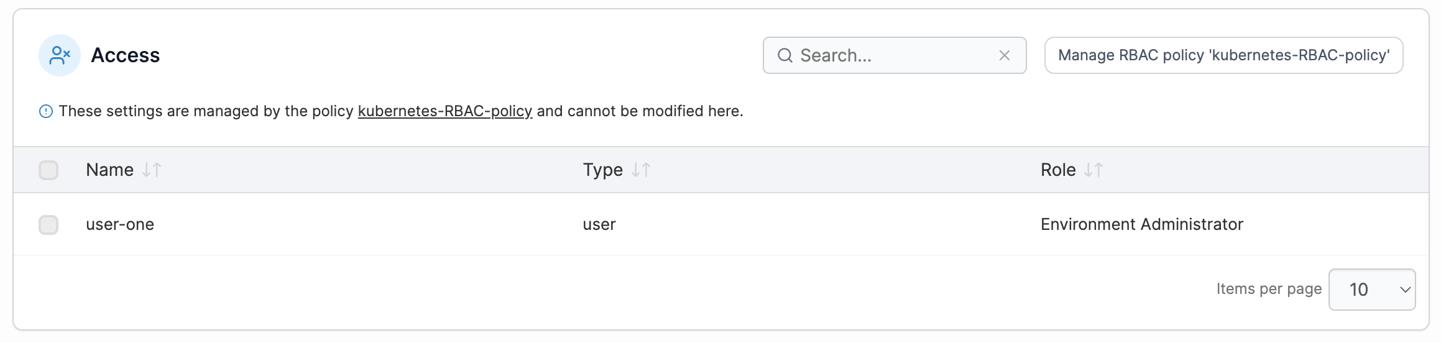Toggle the select-all header checkbox
The image size is (1441, 343).
(48, 170)
